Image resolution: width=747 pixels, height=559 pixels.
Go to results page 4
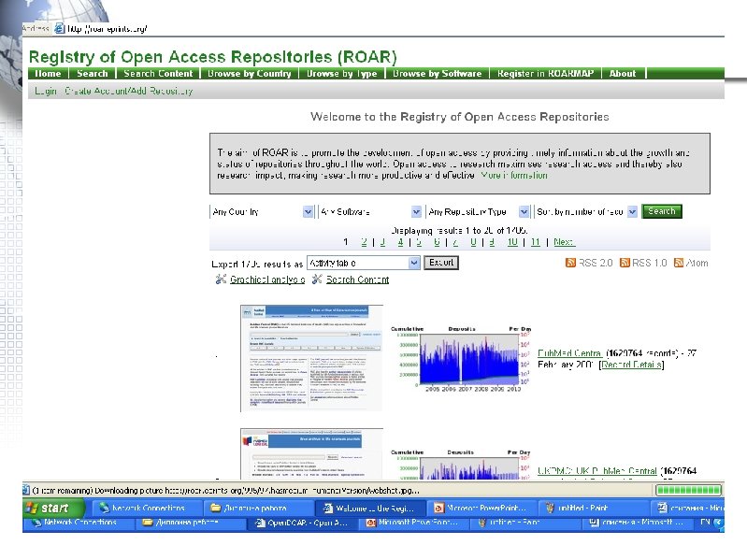click(x=401, y=242)
